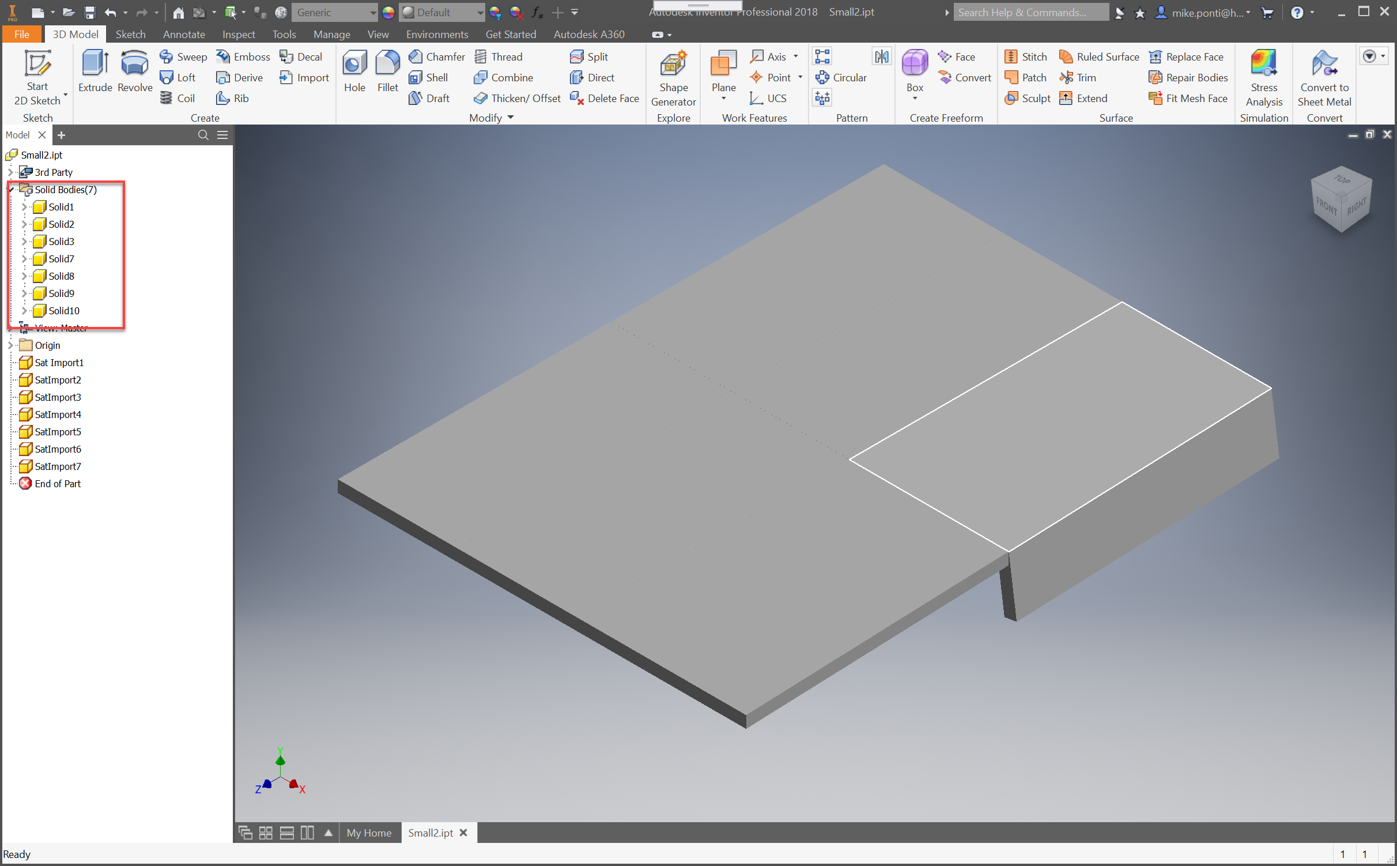The image size is (1397, 866).
Task: Expand the Solid1 tree node
Action: click(24, 207)
